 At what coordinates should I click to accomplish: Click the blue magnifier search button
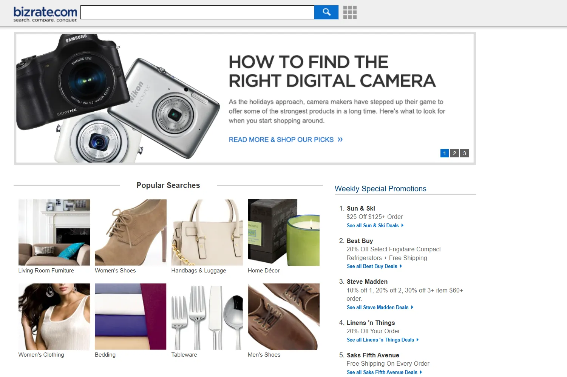click(326, 12)
